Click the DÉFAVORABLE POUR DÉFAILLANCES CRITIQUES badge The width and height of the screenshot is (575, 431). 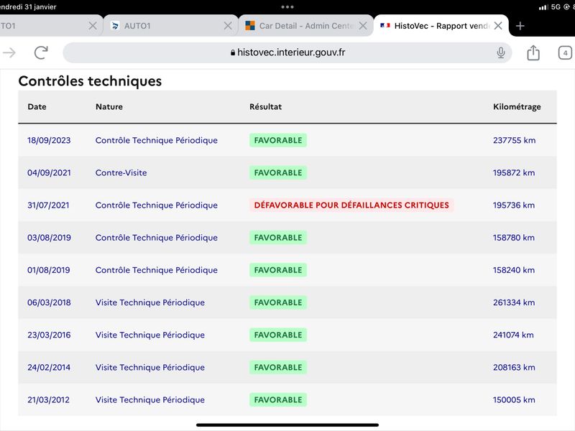pos(351,205)
